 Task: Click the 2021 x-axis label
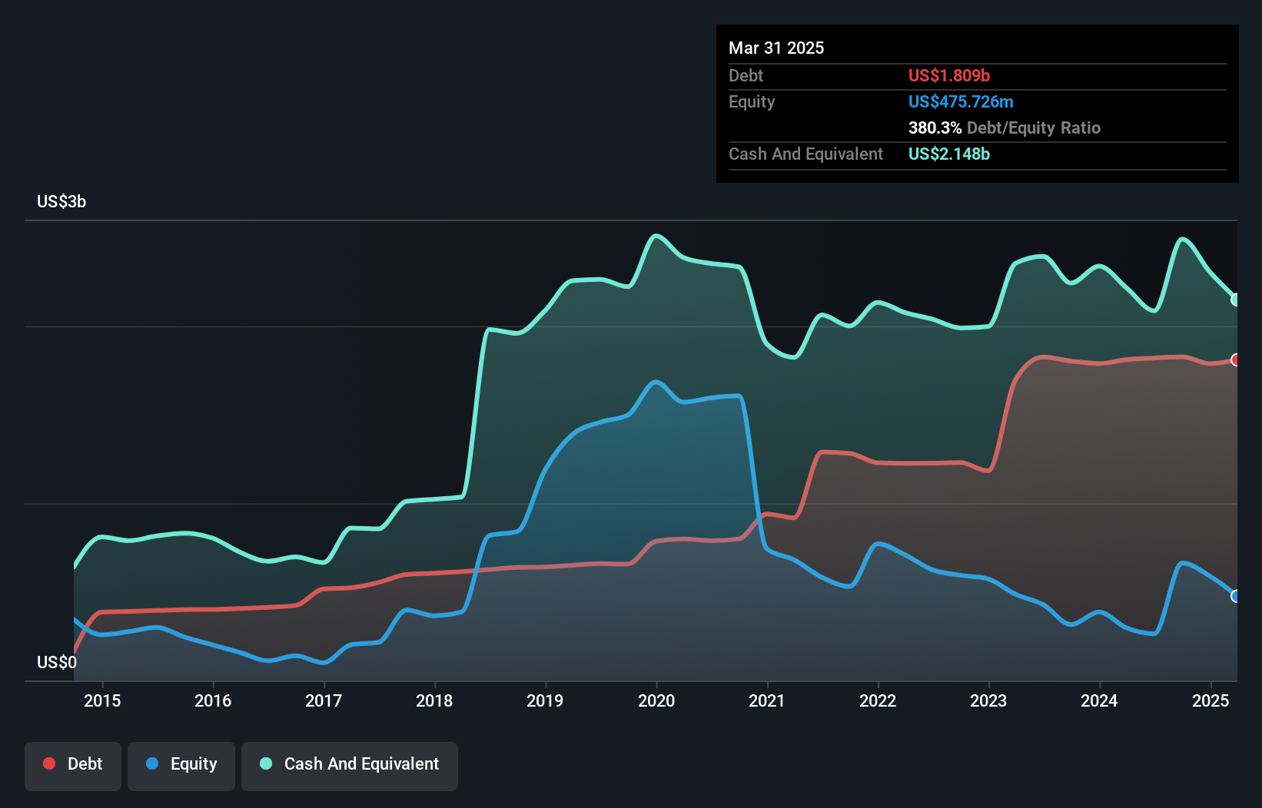(x=767, y=700)
